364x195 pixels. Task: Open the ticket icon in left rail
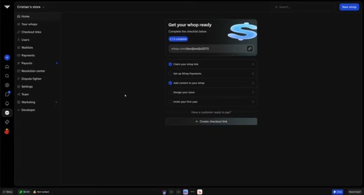[7, 122]
